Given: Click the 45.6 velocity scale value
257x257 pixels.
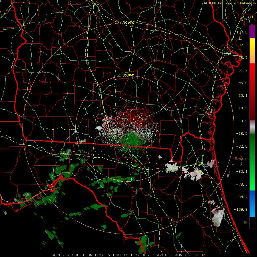Looking at the screenshot, I should click(243, 83).
